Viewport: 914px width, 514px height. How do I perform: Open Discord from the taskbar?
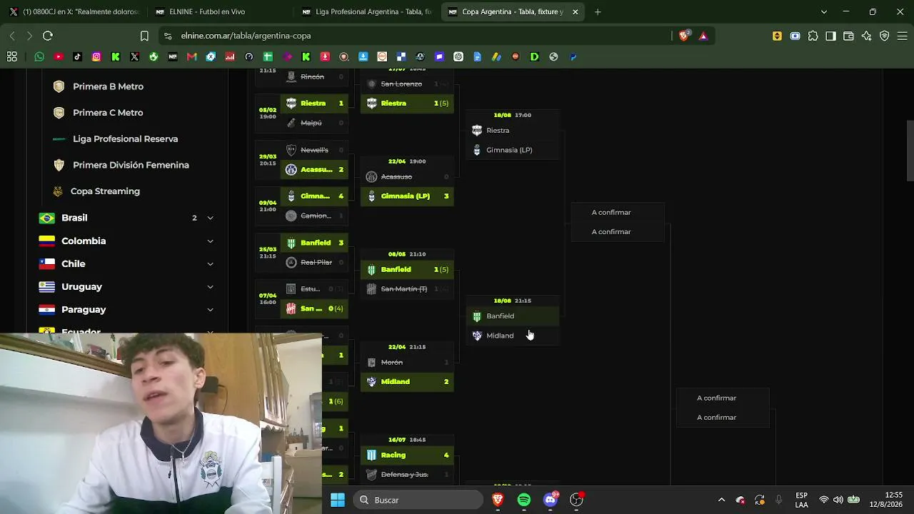coord(551,500)
